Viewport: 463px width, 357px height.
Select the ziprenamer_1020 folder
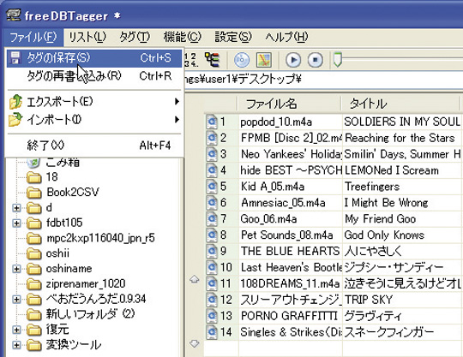tap(86, 284)
